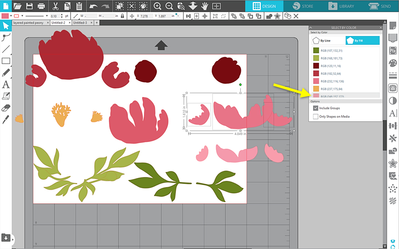Pick the Edit Points tool
The width and height of the screenshot is (399, 249).
6,37
